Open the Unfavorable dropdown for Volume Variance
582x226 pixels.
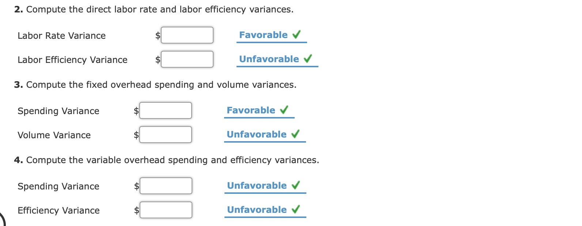[265, 135]
